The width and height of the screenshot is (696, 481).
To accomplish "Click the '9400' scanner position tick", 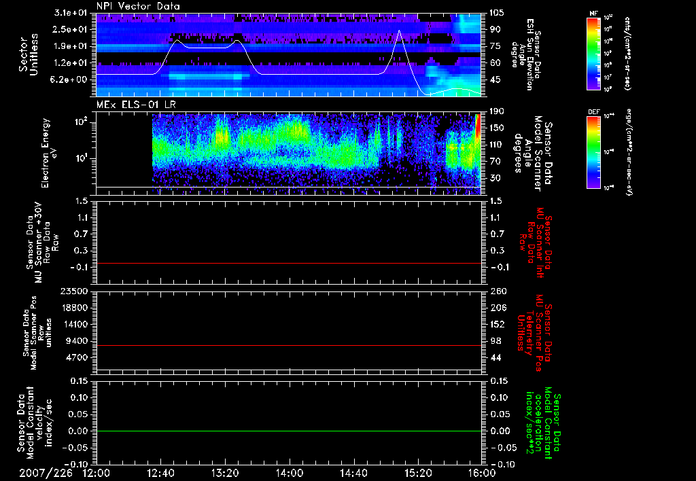I will [79, 341].
